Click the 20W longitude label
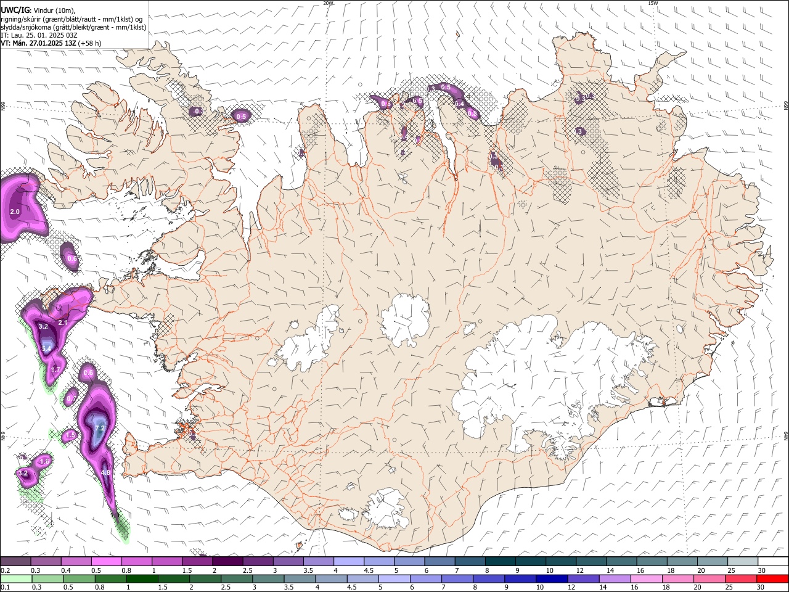789x592 pixels. 328,3
